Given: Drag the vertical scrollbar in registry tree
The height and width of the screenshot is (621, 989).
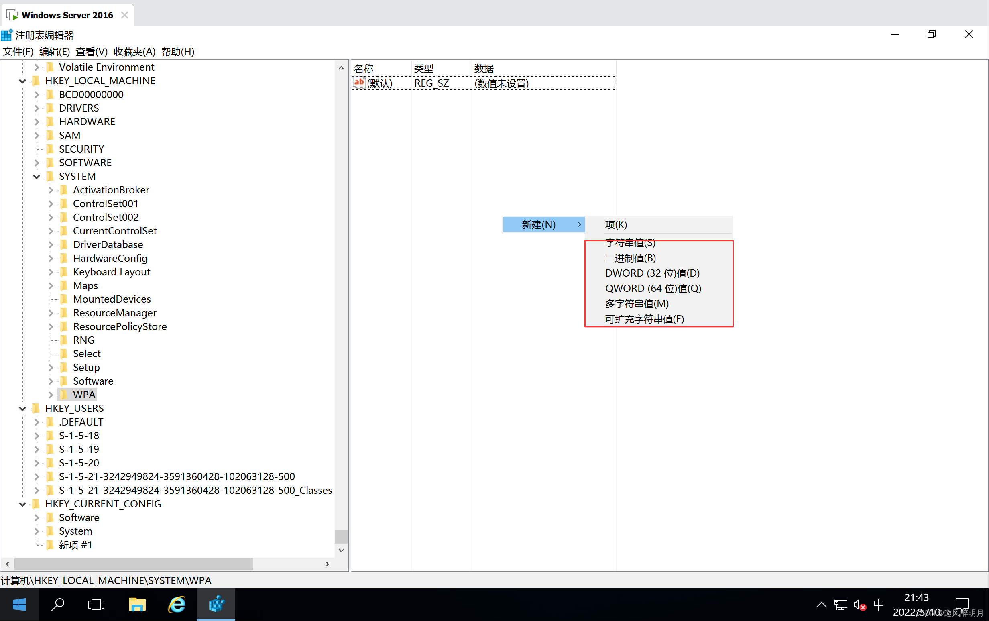Looking at the screenshot, I should pos(341,536).
